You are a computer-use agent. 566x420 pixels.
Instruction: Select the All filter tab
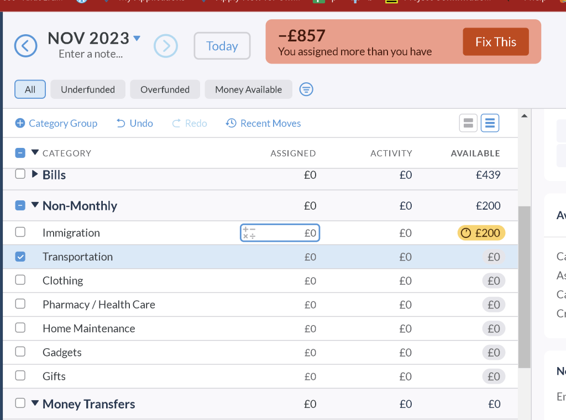click(30, 89)
